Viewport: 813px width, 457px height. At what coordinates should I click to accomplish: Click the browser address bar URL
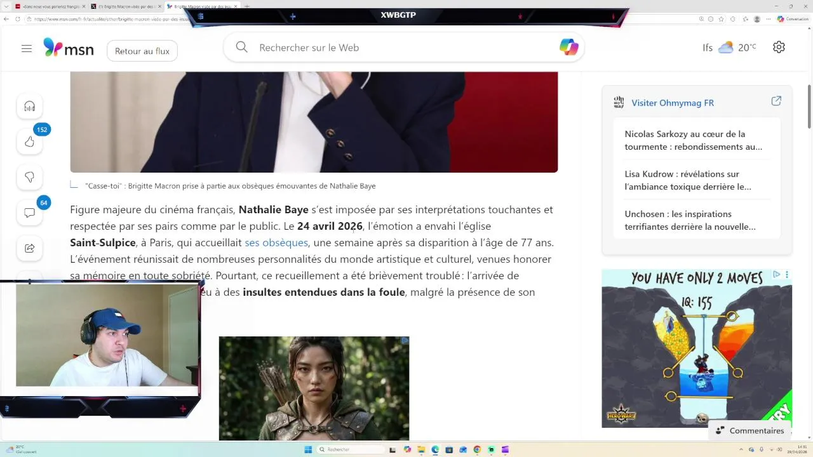click(x=113, y=19)
